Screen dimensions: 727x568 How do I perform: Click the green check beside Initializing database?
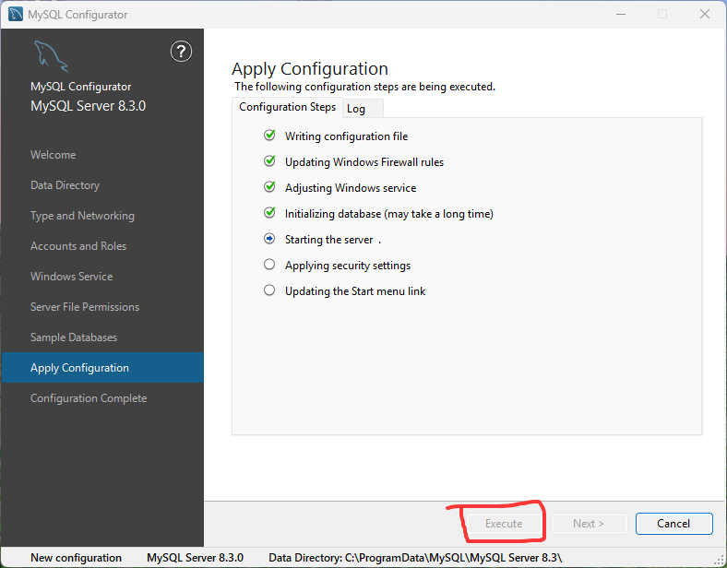pyautogui.click(x=269, y=213)
